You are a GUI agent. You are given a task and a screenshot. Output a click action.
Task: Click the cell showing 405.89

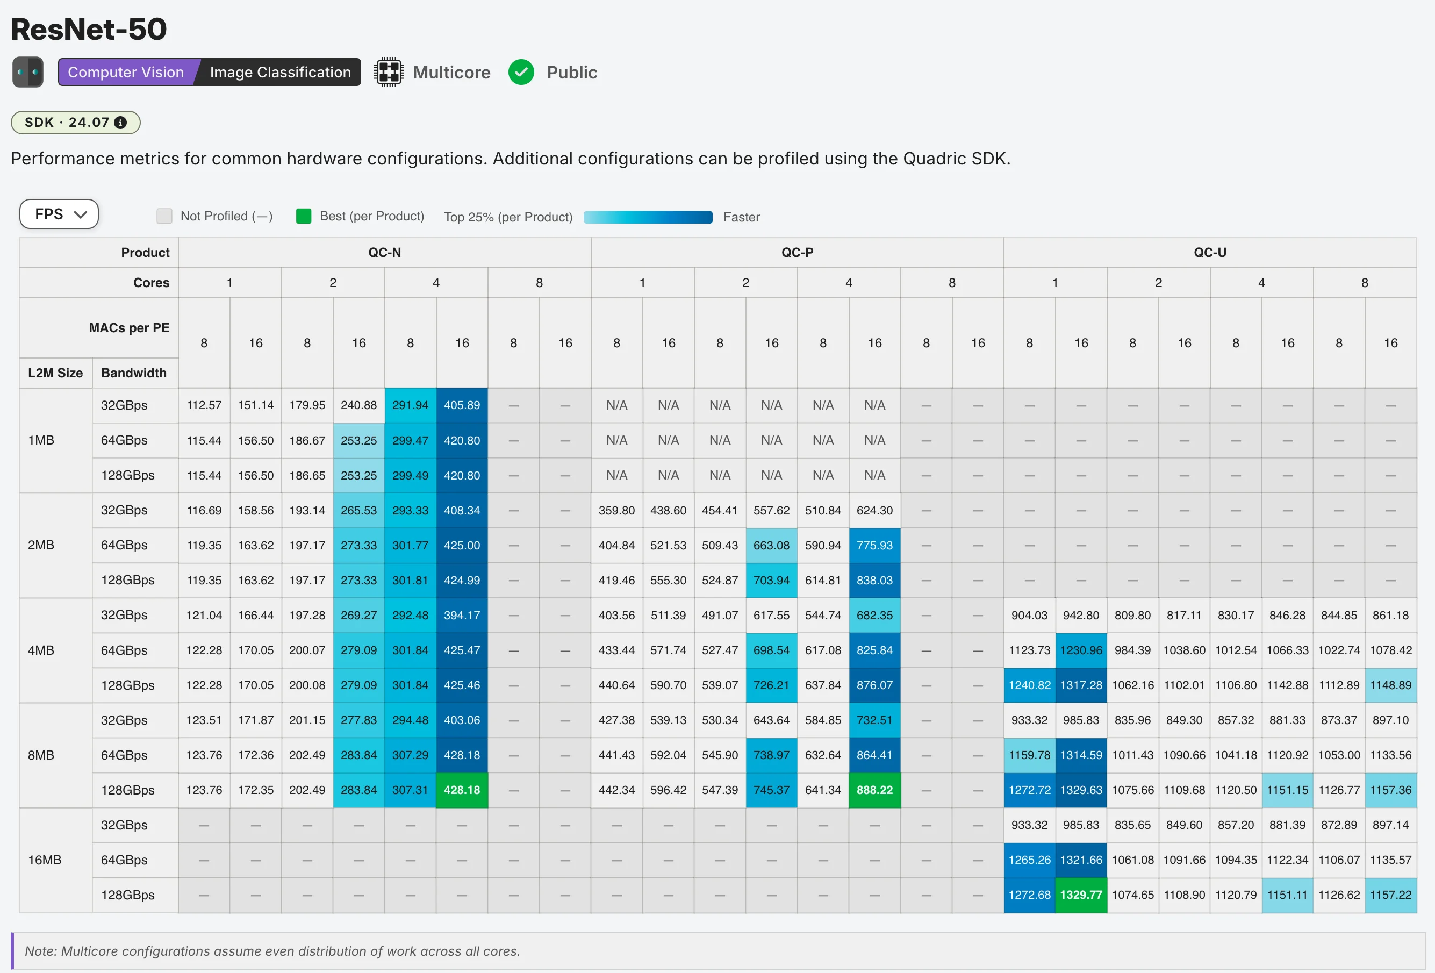coord(462,405)
